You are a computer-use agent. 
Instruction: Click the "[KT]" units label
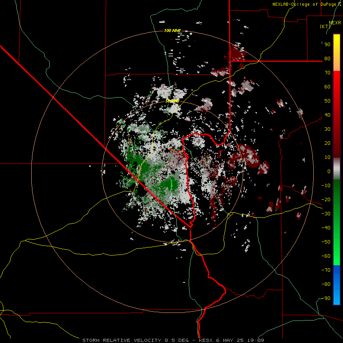tap(325, 26)
